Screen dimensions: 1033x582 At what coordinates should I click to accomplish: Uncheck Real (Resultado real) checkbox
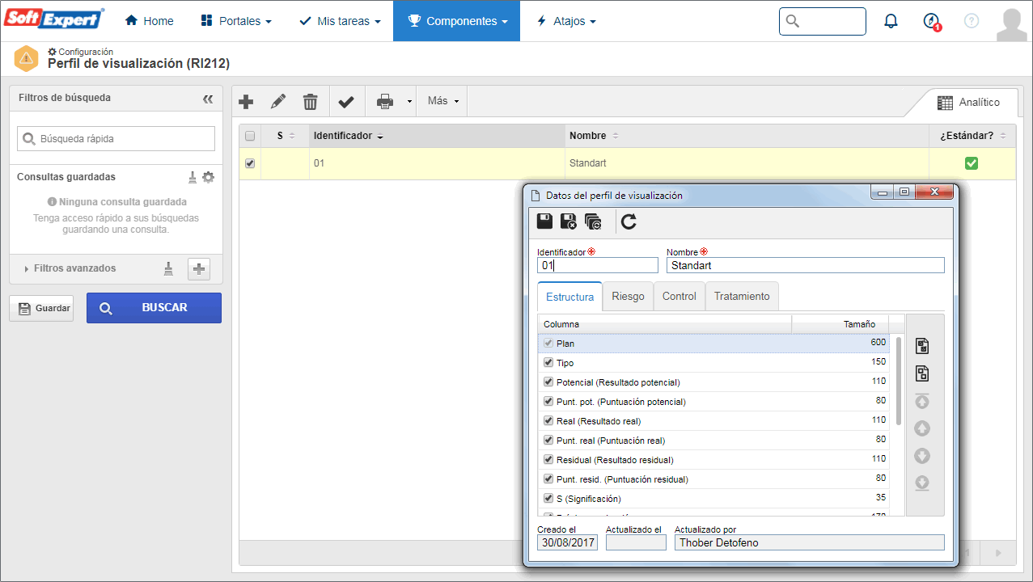(x=548, y=421)
